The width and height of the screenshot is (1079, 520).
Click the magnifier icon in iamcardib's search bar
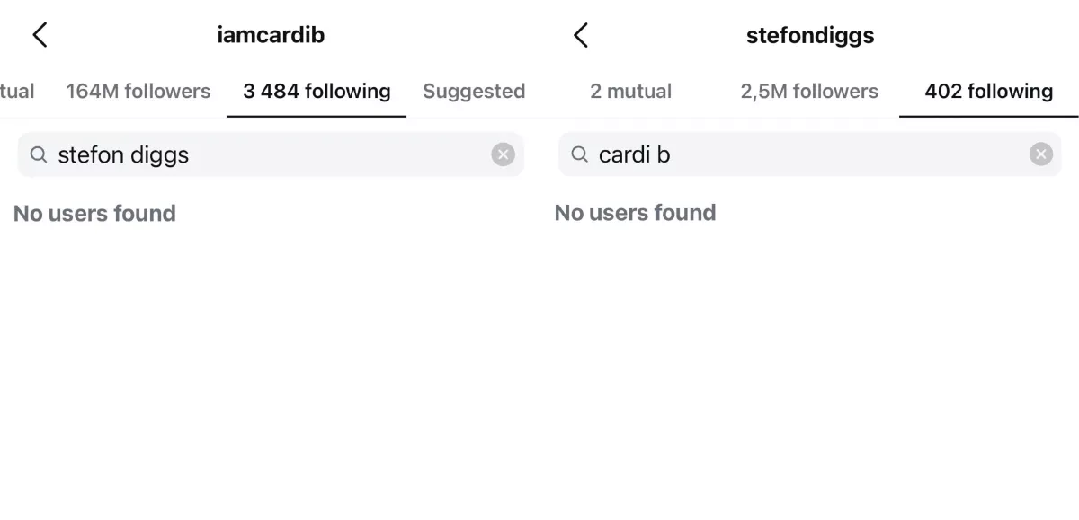coord(39,154)
